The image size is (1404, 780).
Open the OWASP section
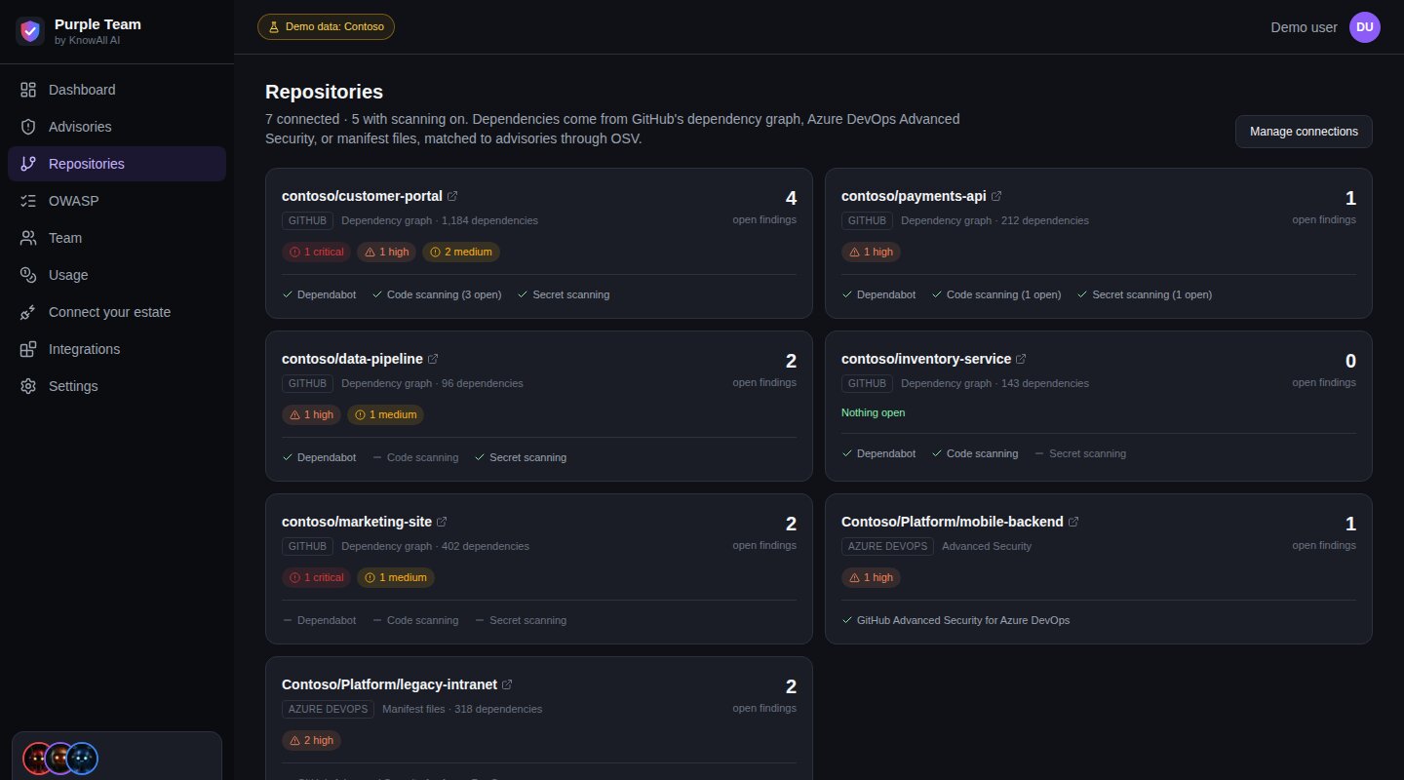(x=117, y=201)
